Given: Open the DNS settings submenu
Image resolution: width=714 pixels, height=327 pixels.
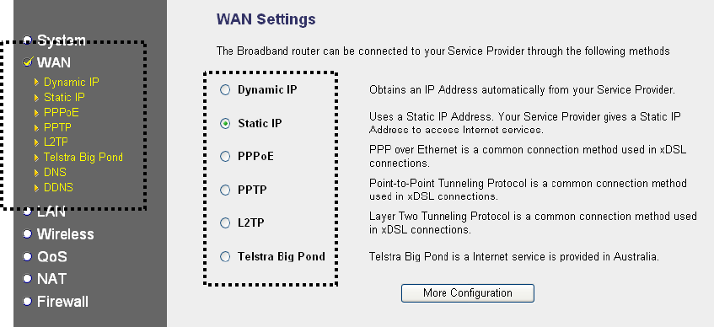Looking at the screenshot, I should point(55,173).
